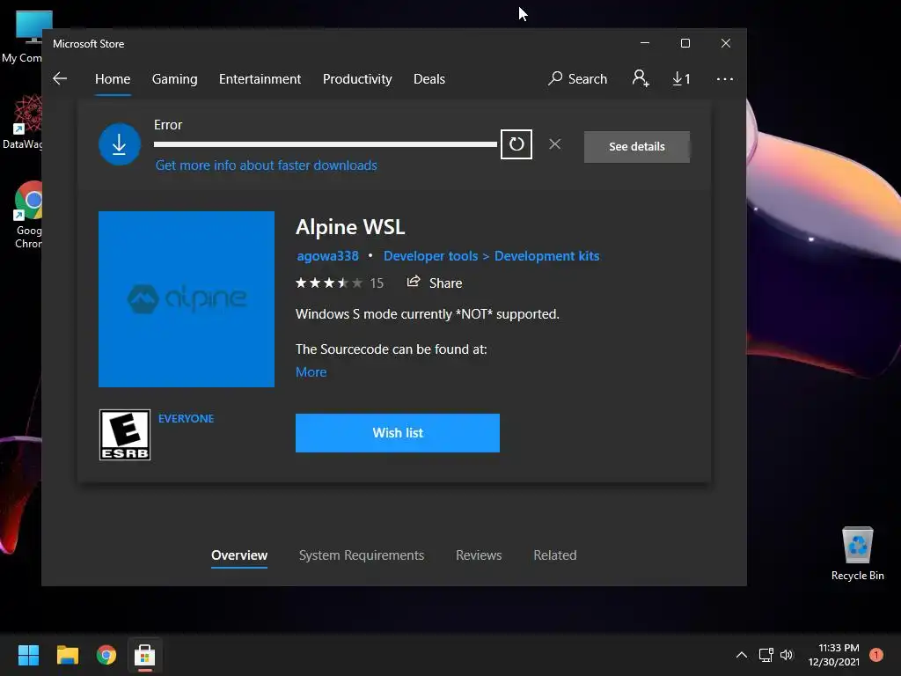Viewport: 901px width, 676px height.
Task: Click the Alpine app logo image
Action: coord(187,299)
